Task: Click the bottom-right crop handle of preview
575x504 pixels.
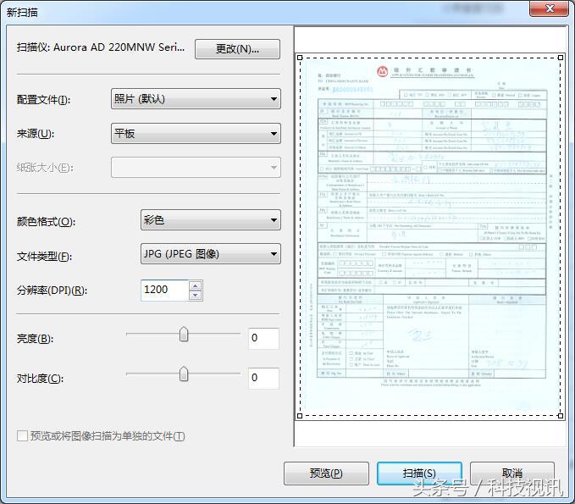Action: (561, 416)
